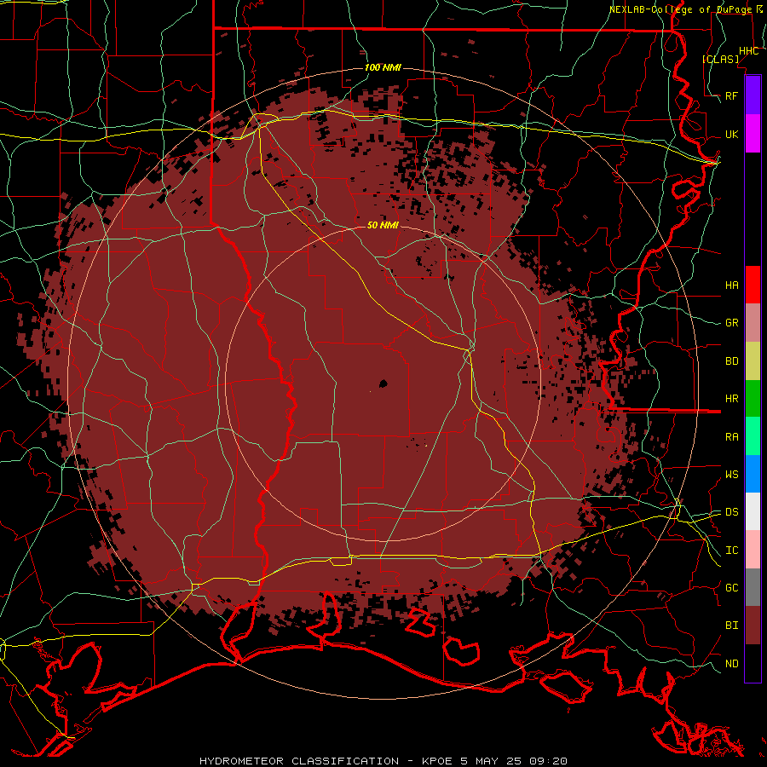
Task: Click the GR legend label
Action: pyautogui.click(x=732, y=323)
